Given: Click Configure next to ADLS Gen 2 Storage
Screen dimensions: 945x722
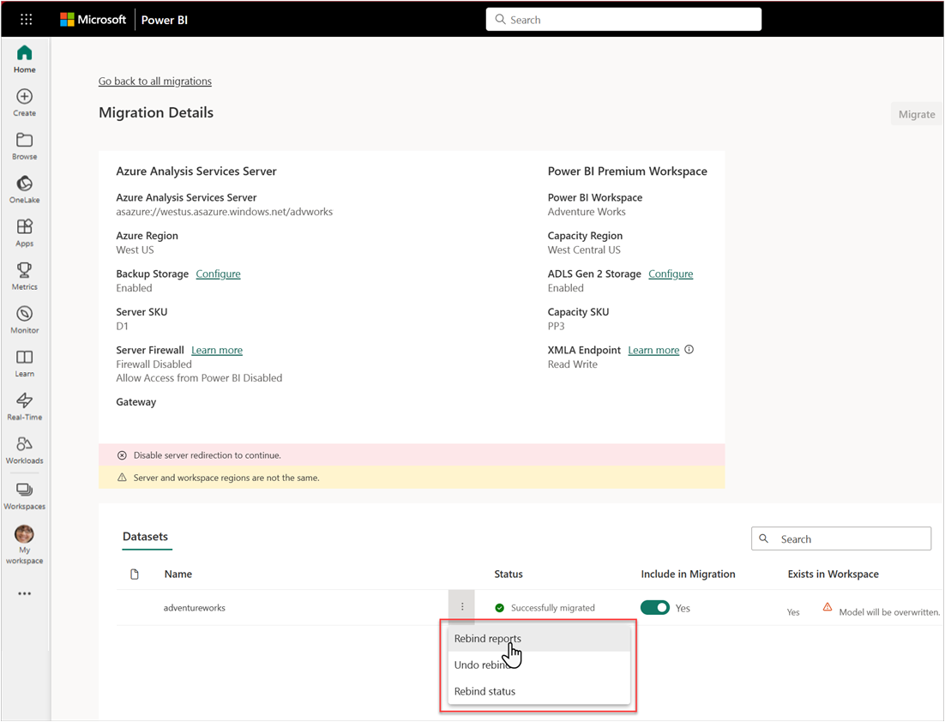Looking at the screenshot, I should (x=671, y=274).
